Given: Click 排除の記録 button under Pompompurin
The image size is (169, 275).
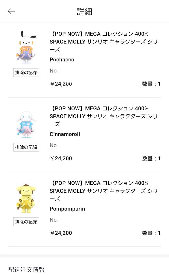Looking at the screenshot, I should click(x=26, y=222).
